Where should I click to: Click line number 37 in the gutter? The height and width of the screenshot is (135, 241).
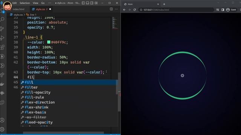(x=16, y=37)
